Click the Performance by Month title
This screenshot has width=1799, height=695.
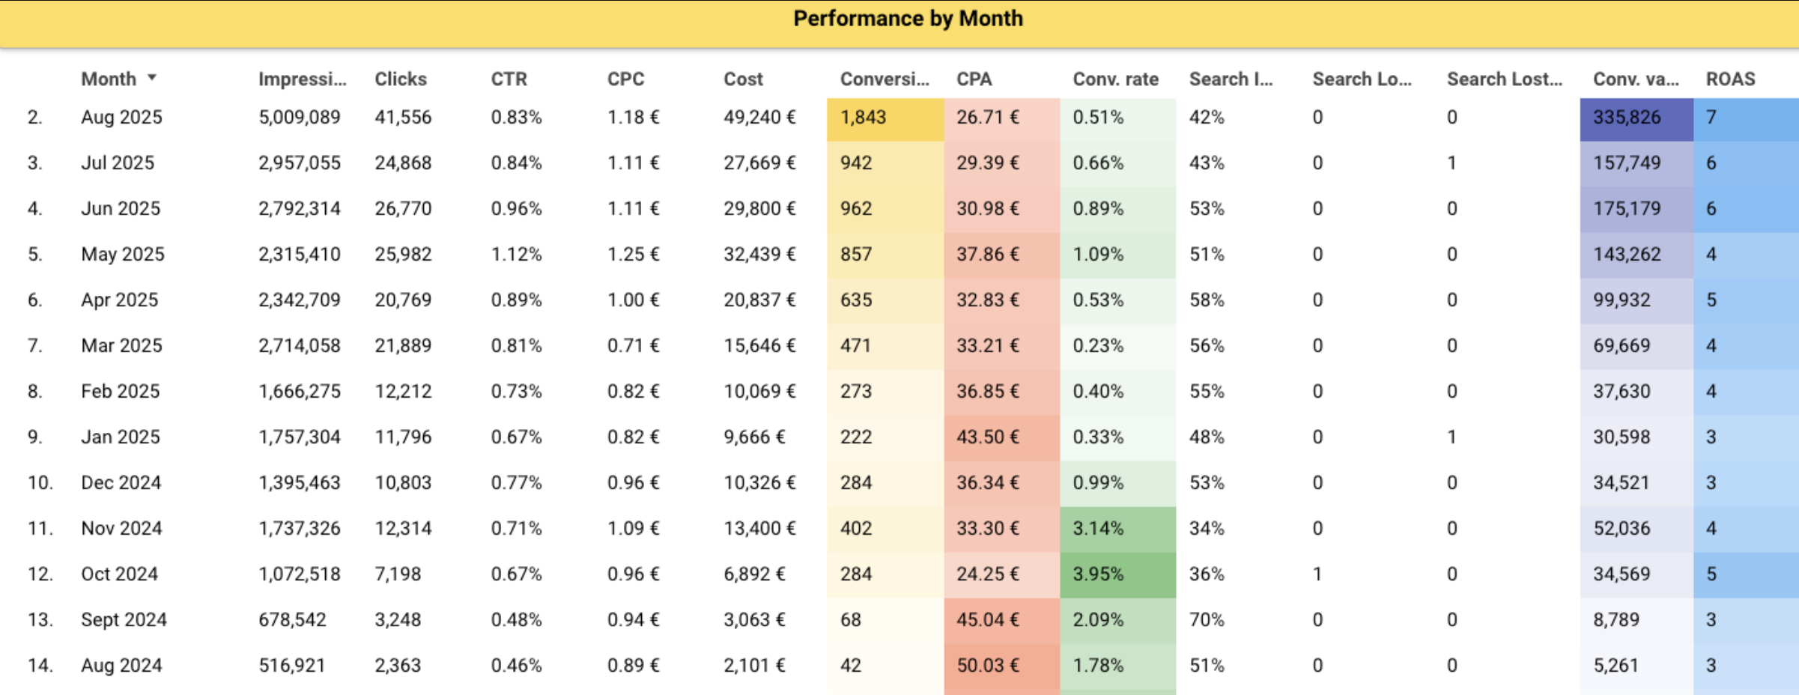[908, 19]
